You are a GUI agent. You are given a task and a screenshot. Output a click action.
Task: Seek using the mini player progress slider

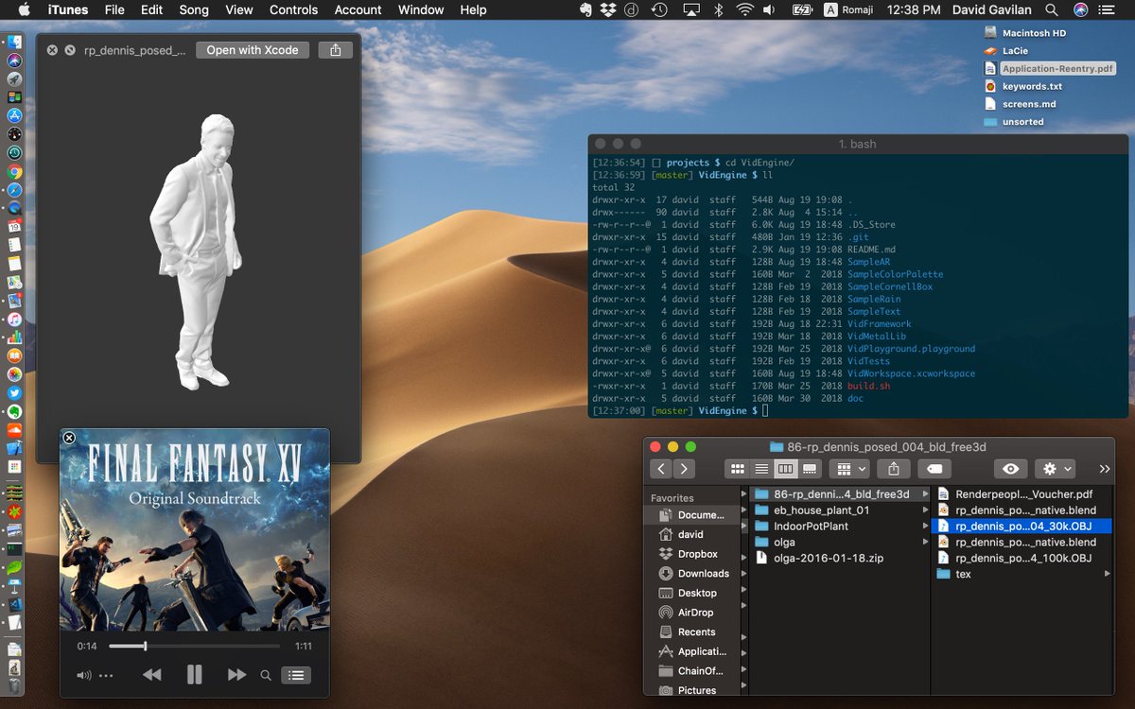[x=194, y=647]
